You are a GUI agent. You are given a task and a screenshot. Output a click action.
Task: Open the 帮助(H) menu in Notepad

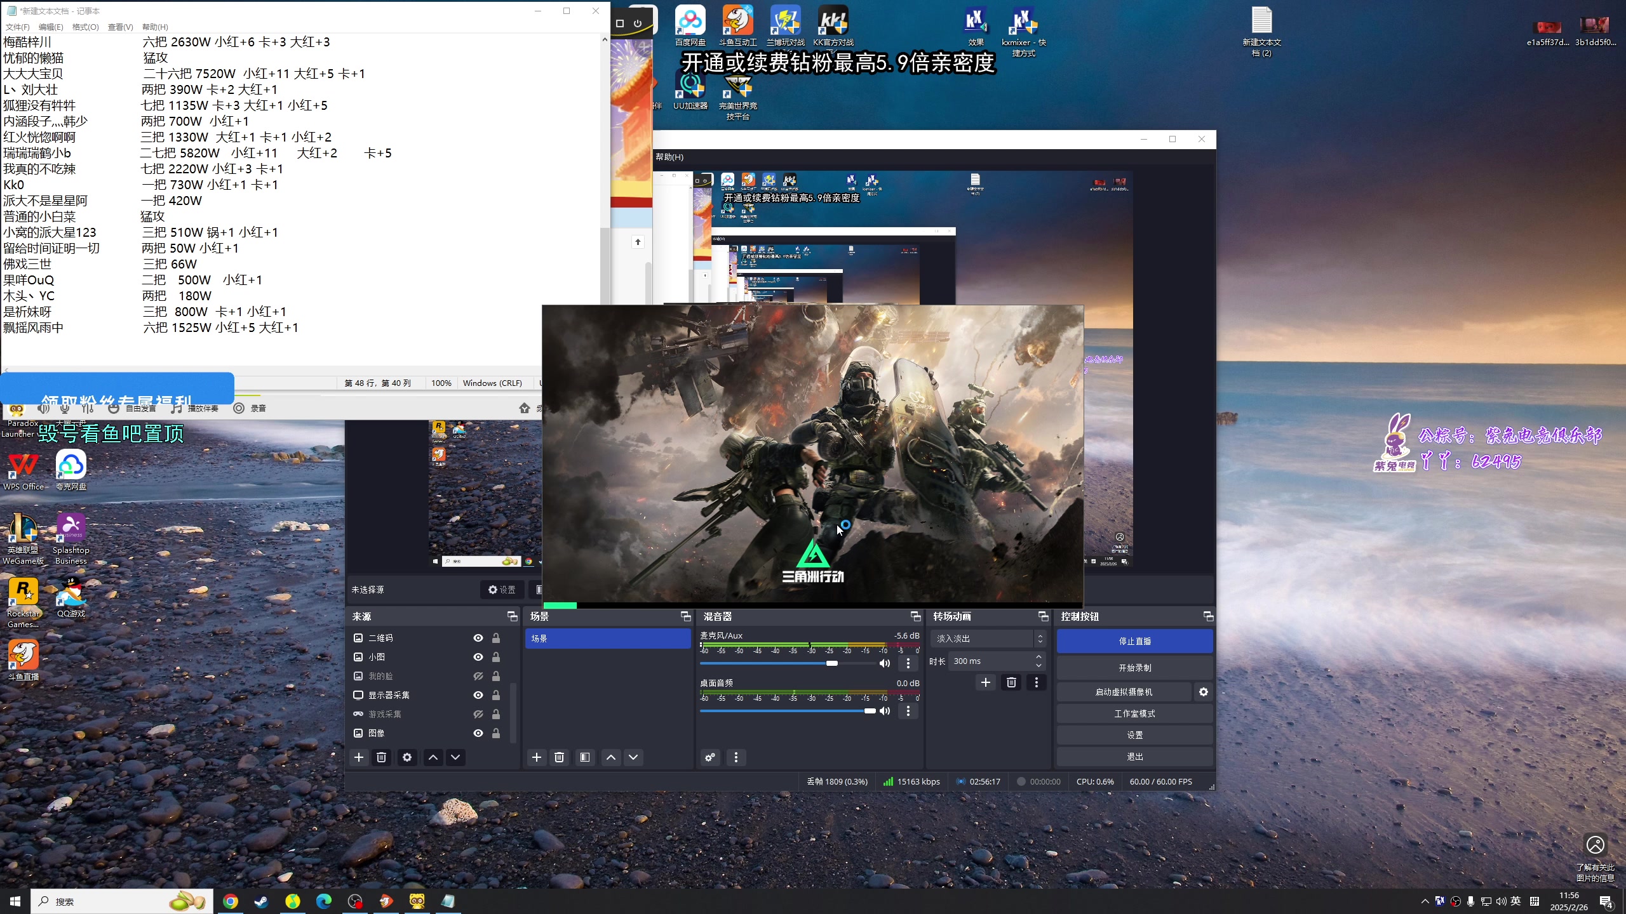pos(155,27)
